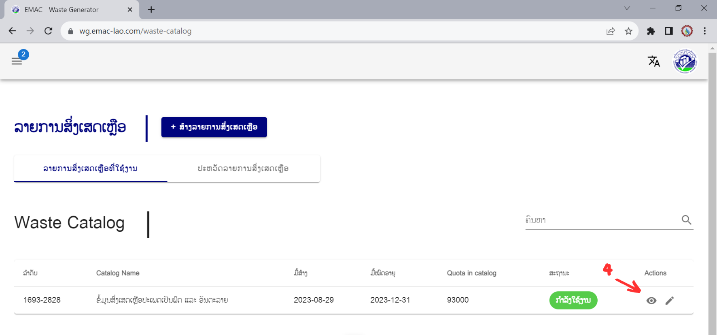Open a new browser tab
The height and width of the screenshot is (335, 717).
[151, 10]
